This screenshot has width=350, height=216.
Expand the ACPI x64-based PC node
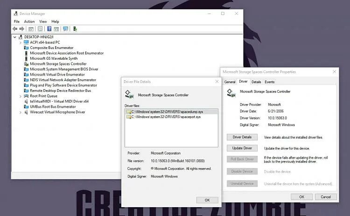[21, 42]
